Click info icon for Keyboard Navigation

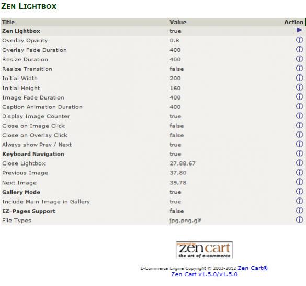(x=299, y=153)
